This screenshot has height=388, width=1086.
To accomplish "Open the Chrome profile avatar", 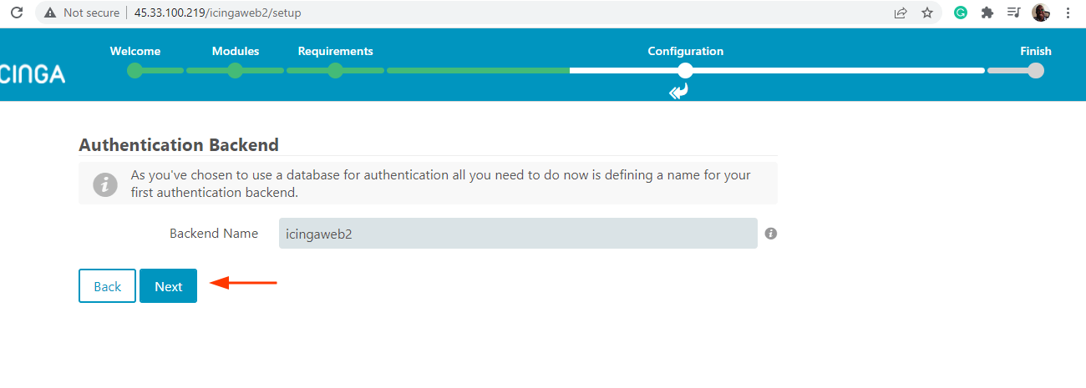I will click(x=1040, y=13).
